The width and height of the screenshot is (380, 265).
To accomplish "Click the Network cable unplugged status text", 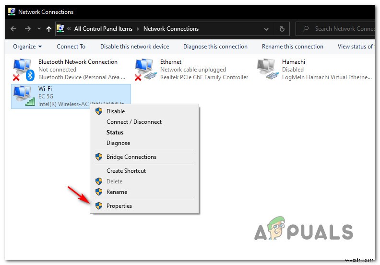I will point(193,70).
